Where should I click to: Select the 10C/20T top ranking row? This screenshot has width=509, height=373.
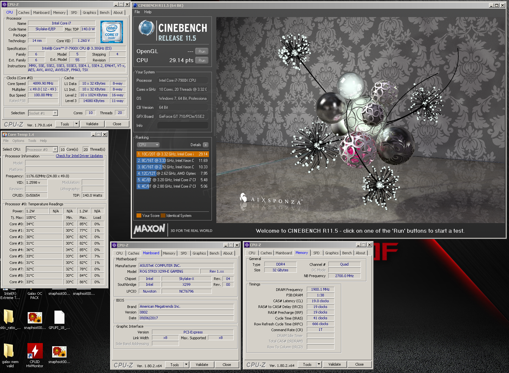[x=173, y=154]
